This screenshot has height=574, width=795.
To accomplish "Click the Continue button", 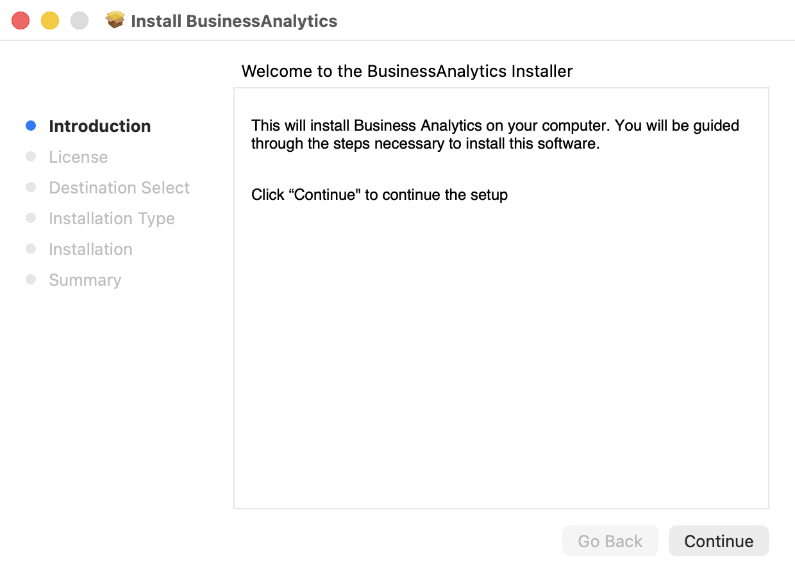I will (x=718, y=541).
